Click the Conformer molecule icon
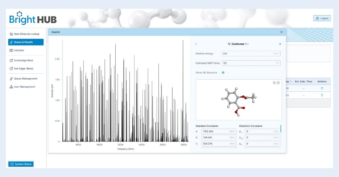Viewport: 339px width, 177px height. (229, 44)
